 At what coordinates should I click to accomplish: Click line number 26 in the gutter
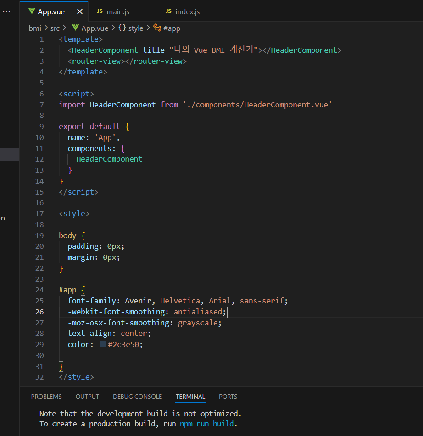pyautogui.click(x=39, y=312)
